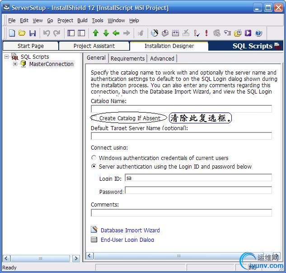Screen dimensions: 286x273
Task: Click the Redo toolbar icon
Action: point(57,33)
